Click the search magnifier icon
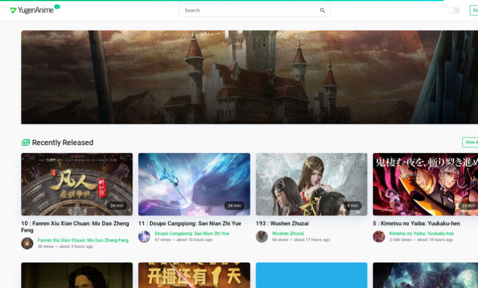The image size is (478, 288). tap(322, 10)
